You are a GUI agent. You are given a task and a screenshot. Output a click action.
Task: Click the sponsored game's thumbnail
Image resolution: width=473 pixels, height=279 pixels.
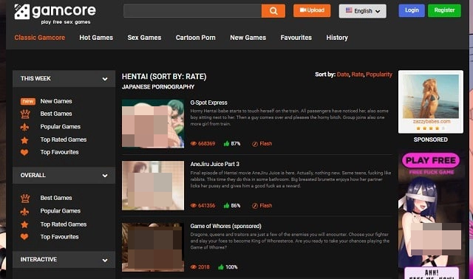coord(153,247)
